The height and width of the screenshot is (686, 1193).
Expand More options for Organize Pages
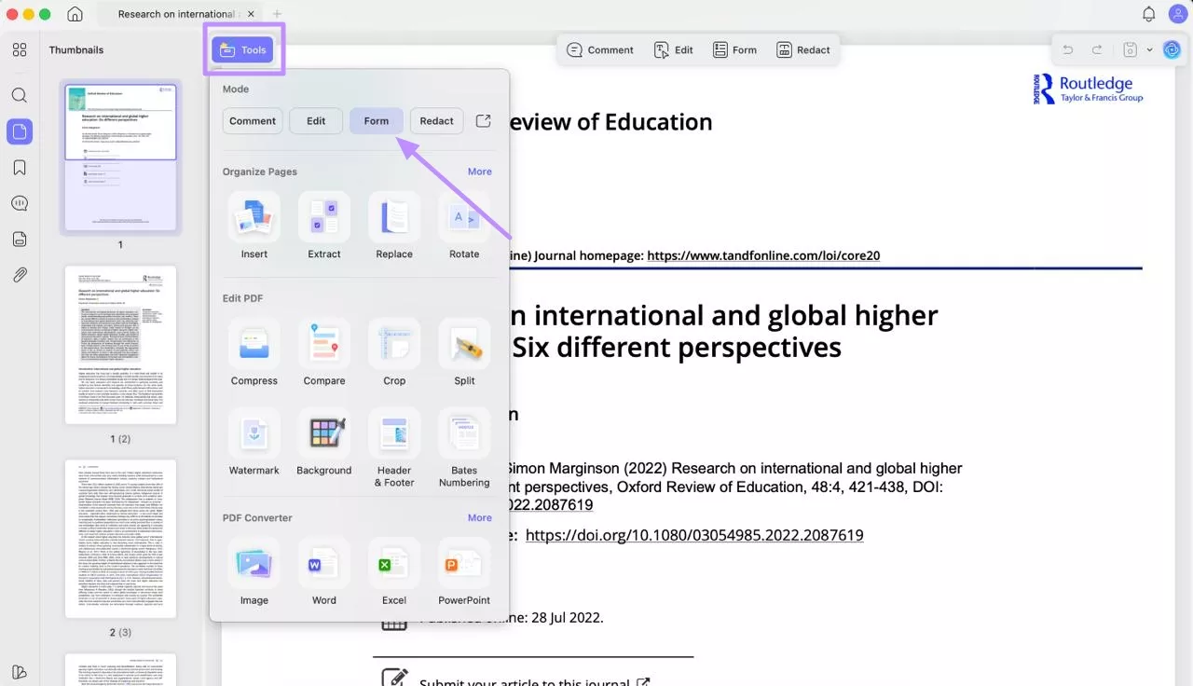(x=479, y=171)
